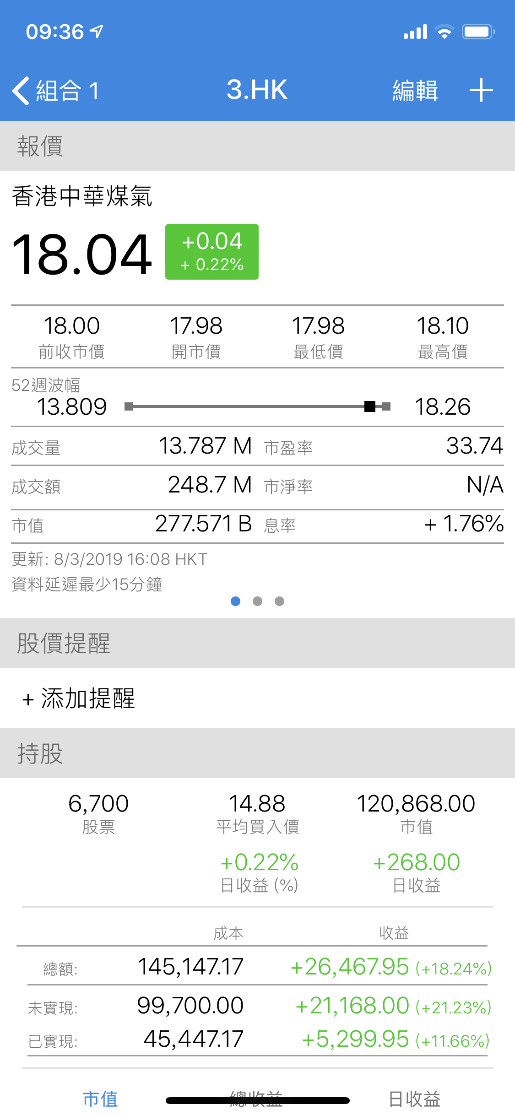Switch to the 日收益 bottom tab
This screenshot has width=515, height=1115.
point(414,1099)
